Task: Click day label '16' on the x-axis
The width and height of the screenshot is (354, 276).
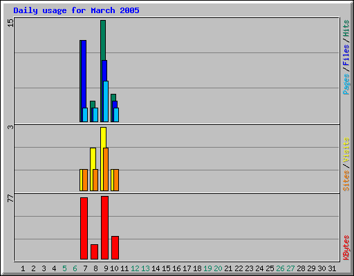Action: pyautogui.click(x=176, y=268)
